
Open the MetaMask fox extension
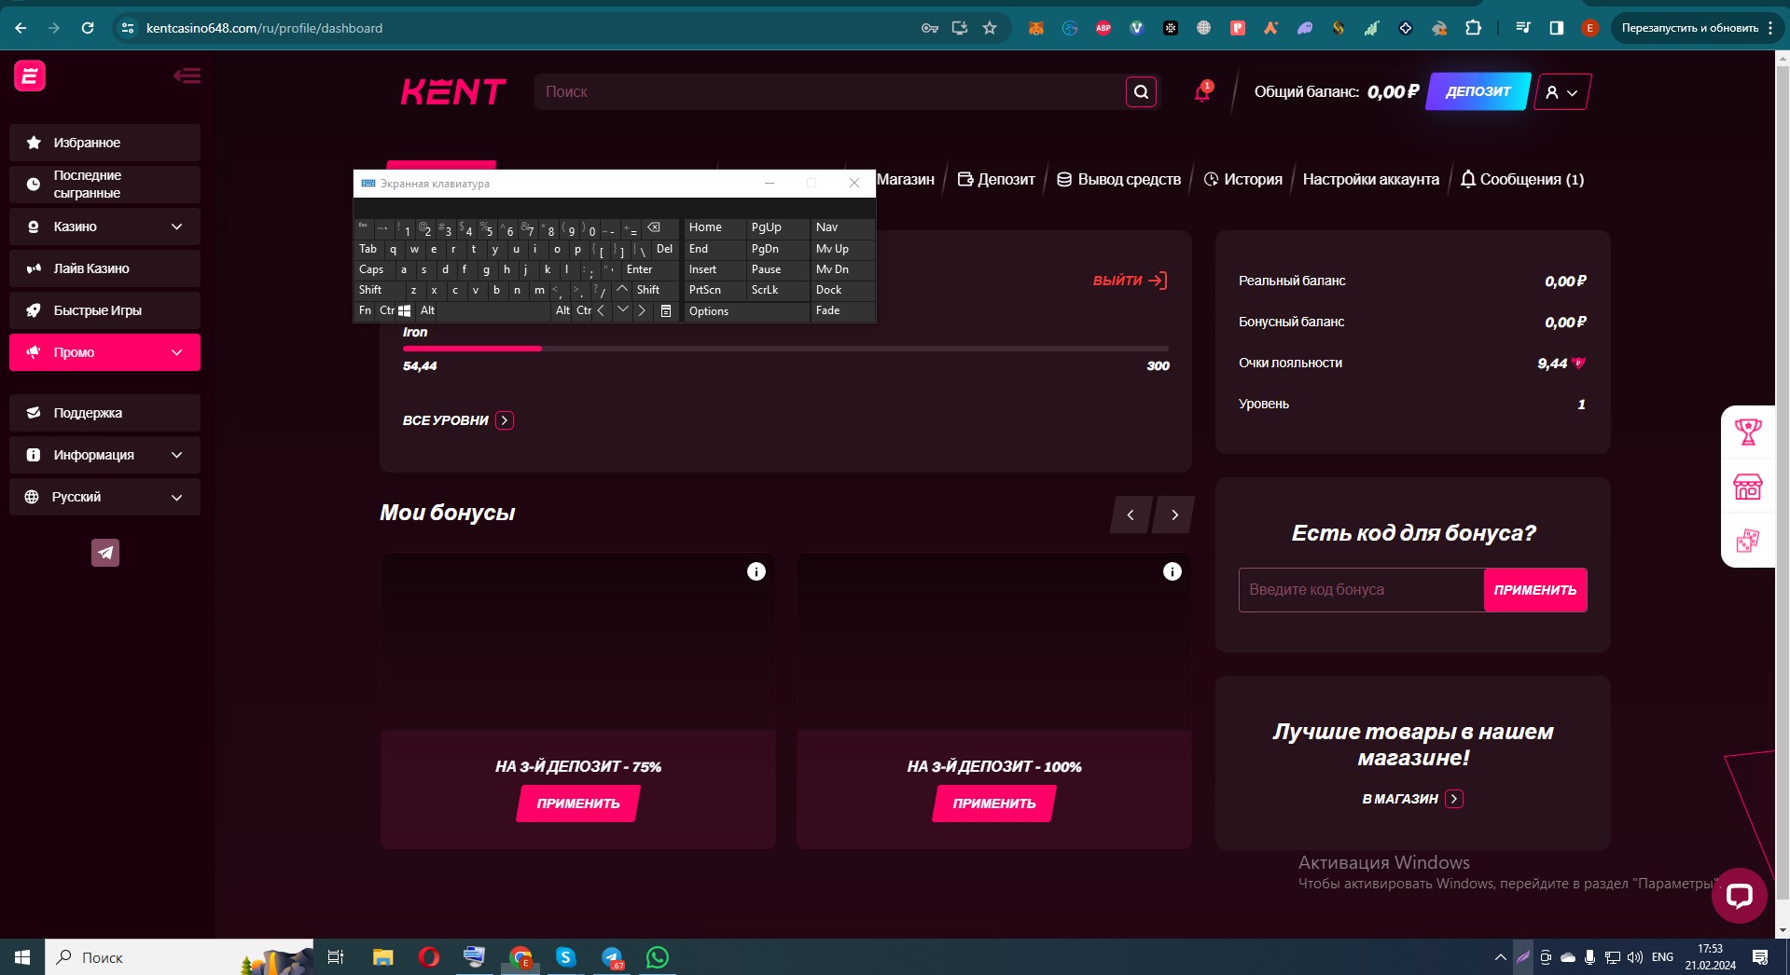(x=1035, y=28)
